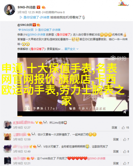Open the SING-许诗茵 profile avatar

[x=10, y=10]
